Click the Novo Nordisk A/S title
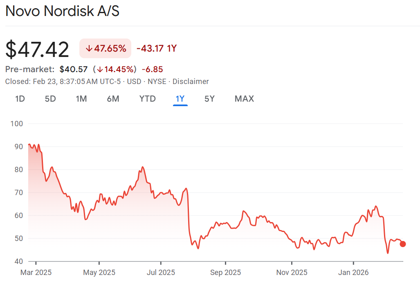Viewport: 420px width, 284px height. (62, 11)
